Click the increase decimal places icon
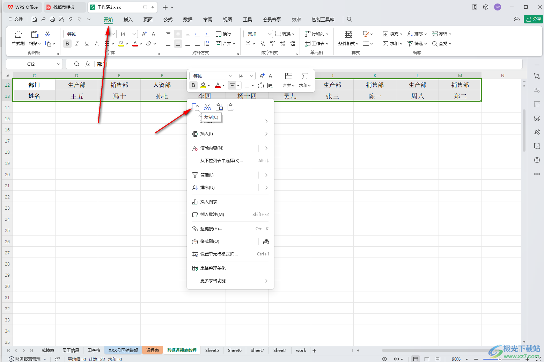This screenshot has width=544, height=362. tap(283, 44)
